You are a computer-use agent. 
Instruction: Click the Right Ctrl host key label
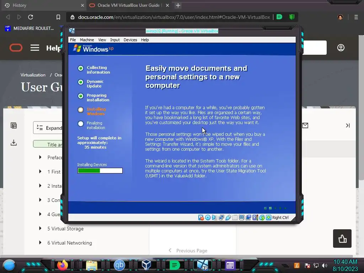pyautogui.click(x=280, y=218)
